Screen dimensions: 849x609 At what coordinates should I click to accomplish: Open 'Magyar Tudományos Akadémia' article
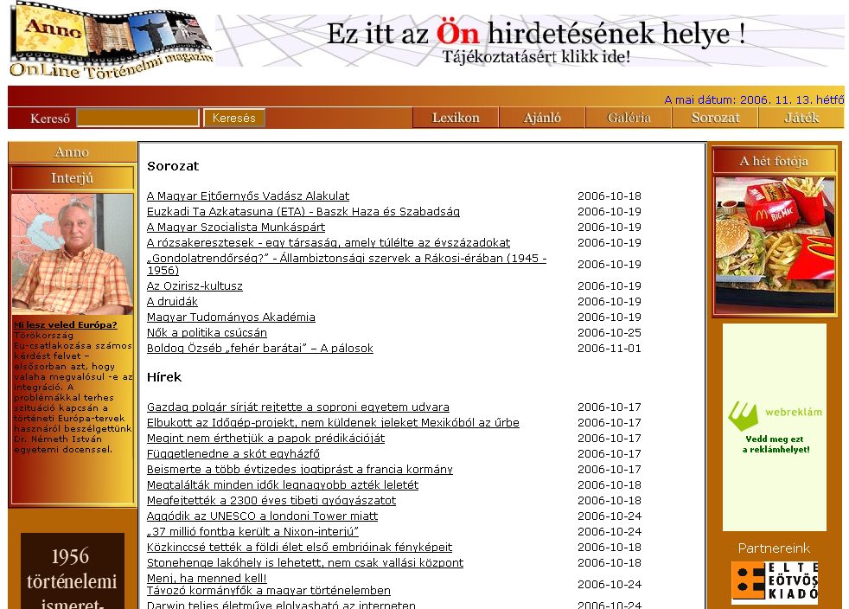[x=231, y=317]
